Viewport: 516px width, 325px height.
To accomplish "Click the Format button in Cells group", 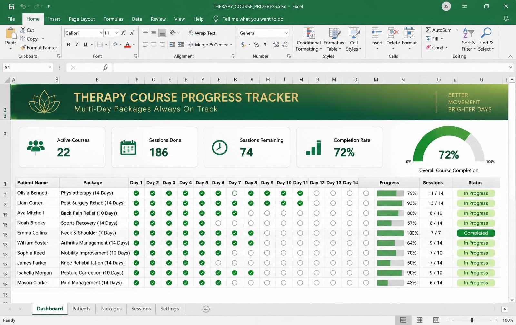I will pos(409,39).
